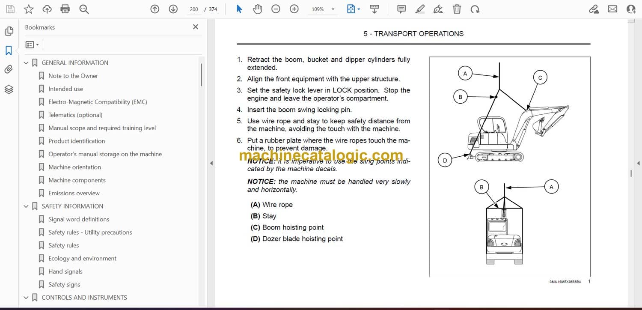Image resolution: width=642 pixels, height=310 pixels.
Task: Open the Attachments paperclip panel
Action: point(9,69)
